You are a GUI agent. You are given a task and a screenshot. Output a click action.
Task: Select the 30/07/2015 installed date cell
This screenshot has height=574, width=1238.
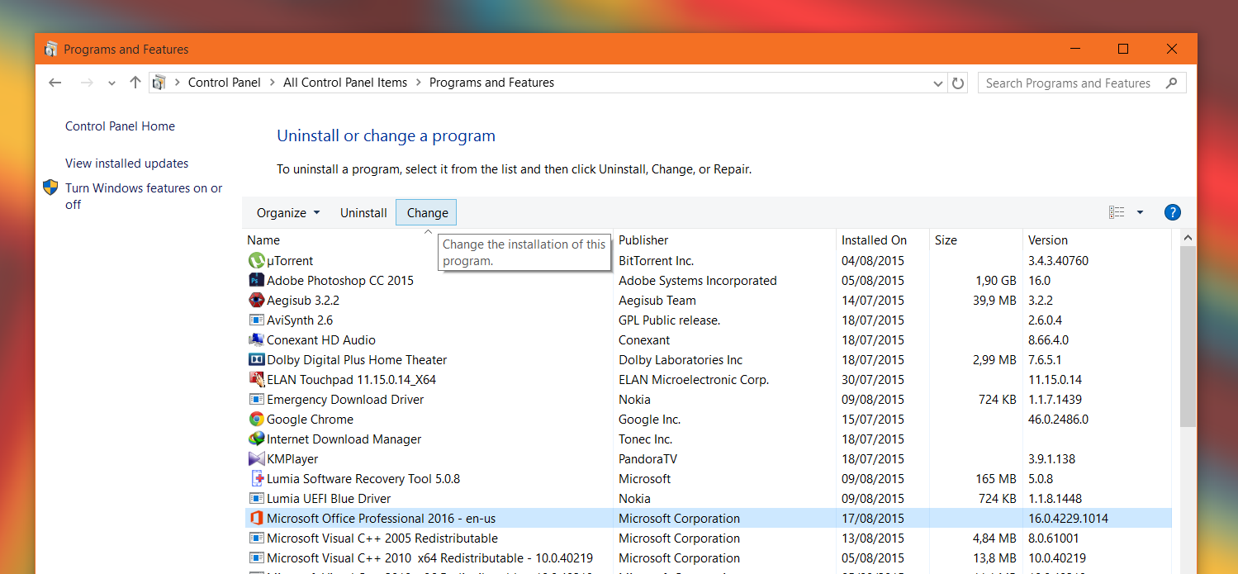pos(873,380)
